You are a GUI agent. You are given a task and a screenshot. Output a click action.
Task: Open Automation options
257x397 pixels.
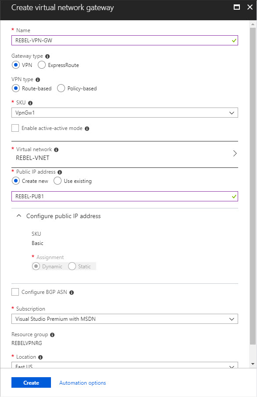(x=82, y=382)
